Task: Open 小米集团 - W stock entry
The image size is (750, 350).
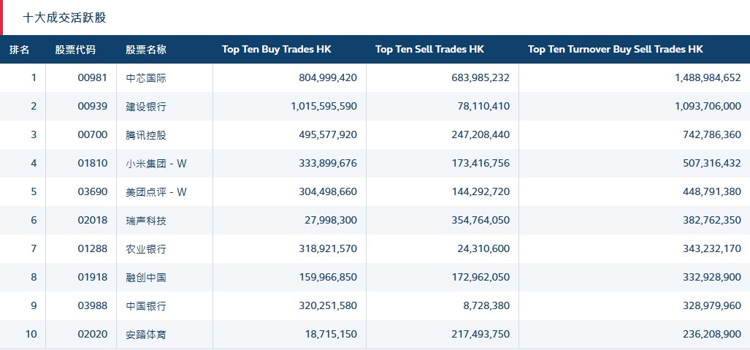Action: pyautogui.click(x=156, y=164)
